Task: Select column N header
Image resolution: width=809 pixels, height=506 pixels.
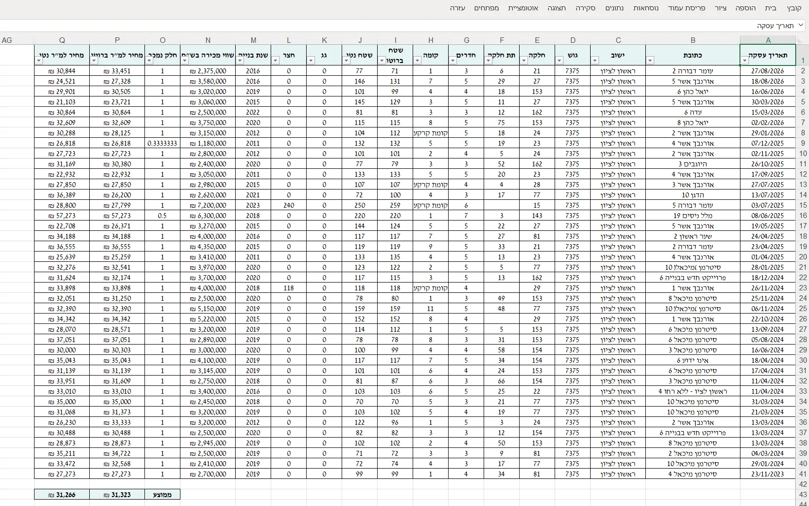Action: coord(208,40)
